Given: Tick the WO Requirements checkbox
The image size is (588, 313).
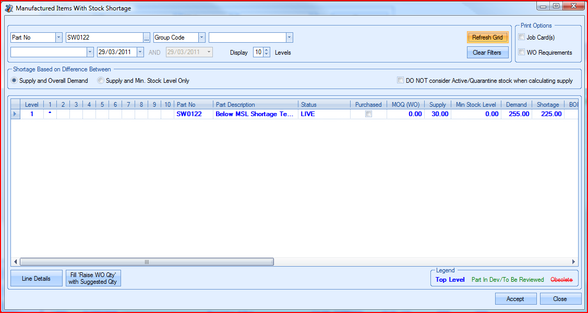Looking at the screenshot, I should (522, 52).
